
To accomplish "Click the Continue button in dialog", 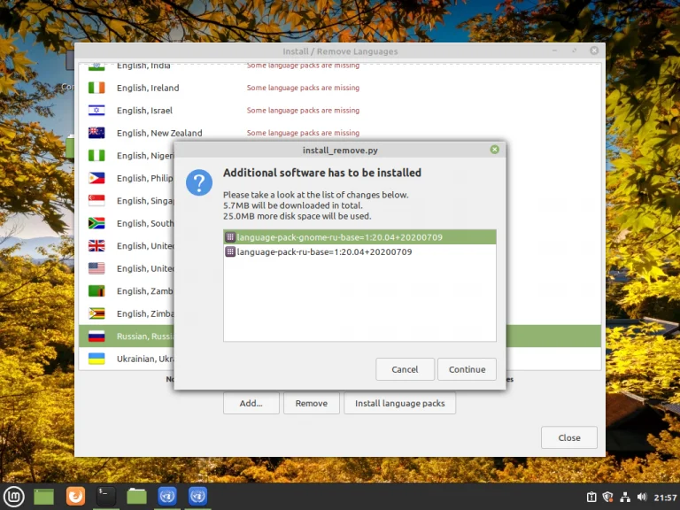I will 467,369.
